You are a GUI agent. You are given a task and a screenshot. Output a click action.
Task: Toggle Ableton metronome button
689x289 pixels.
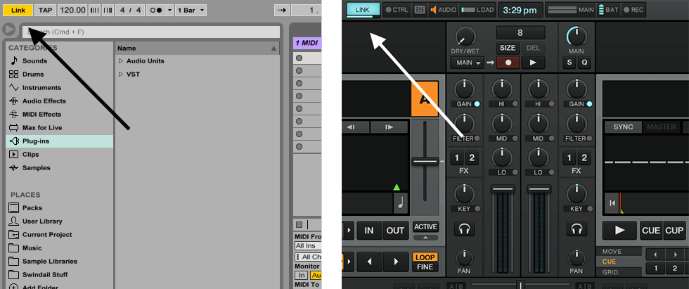(x=156, y=10)
